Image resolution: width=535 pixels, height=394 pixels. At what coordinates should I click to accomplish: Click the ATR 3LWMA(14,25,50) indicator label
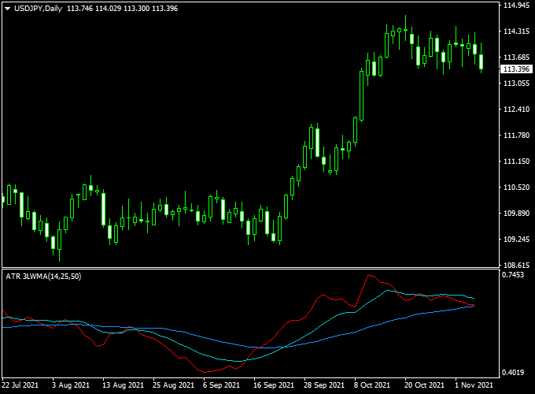pyautogui.click(x=43, y=276)
